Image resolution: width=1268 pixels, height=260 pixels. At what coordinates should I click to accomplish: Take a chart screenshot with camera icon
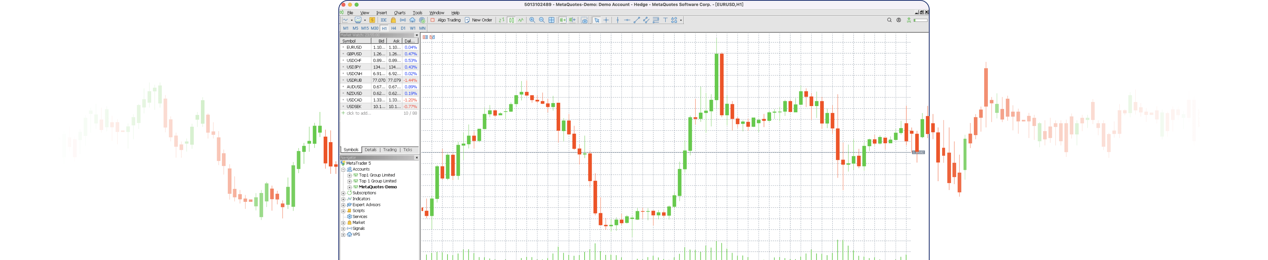584,20
